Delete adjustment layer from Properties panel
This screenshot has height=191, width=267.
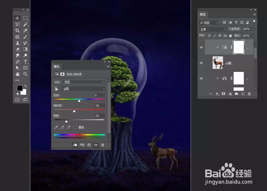(x=103, y=145)
